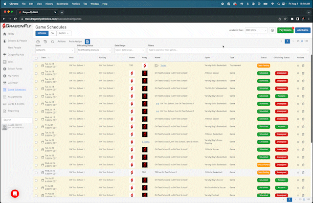
Task: Open the settings gear beside Academic Year
Action: (x=272, y=30)
